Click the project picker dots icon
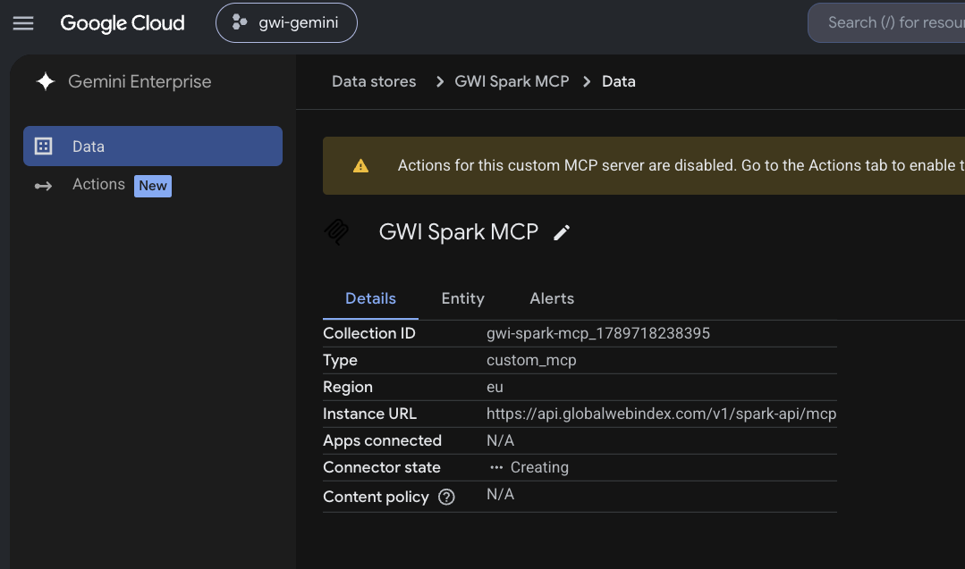The width and height of the screenshot is (965, 569). 239,22
